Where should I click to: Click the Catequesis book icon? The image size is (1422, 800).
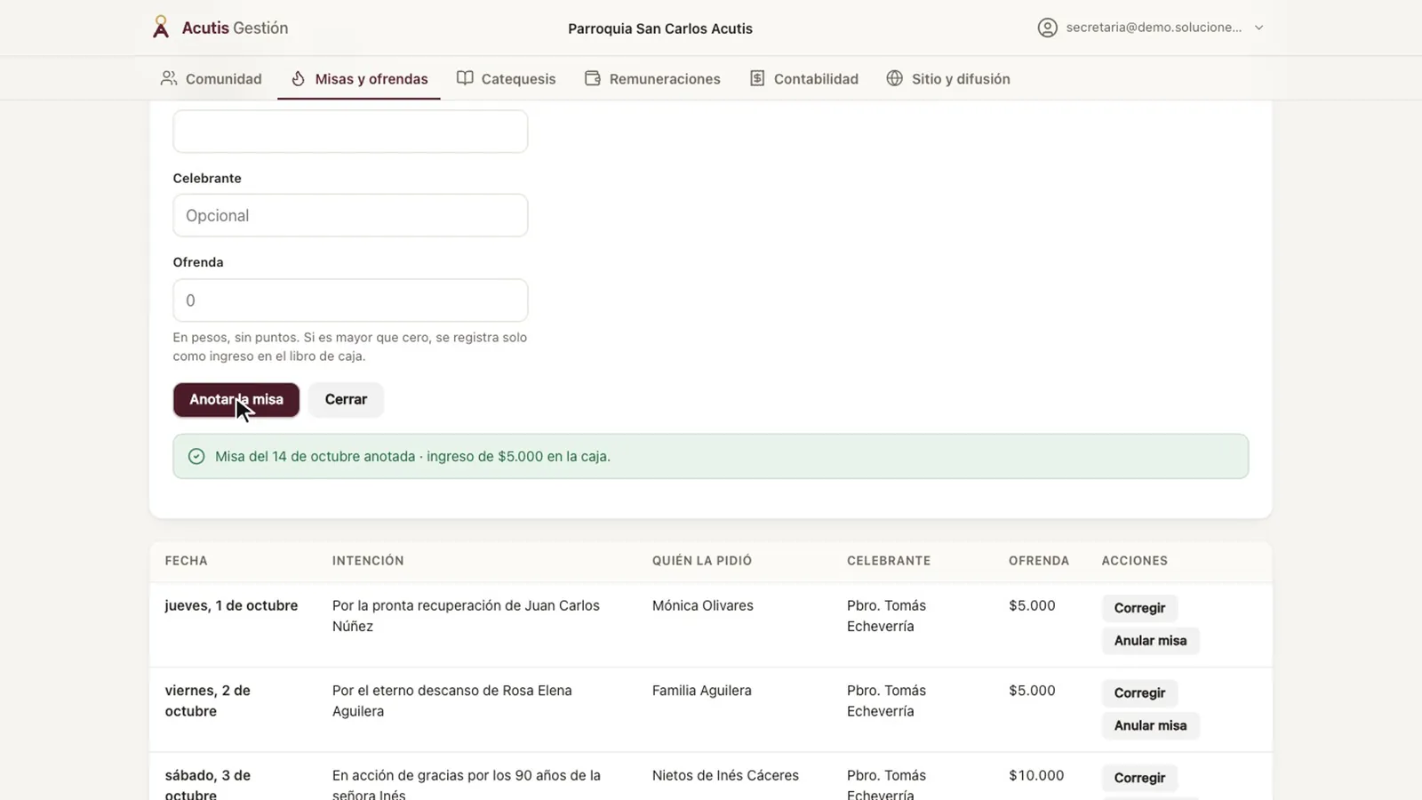[x=465, y=78]
